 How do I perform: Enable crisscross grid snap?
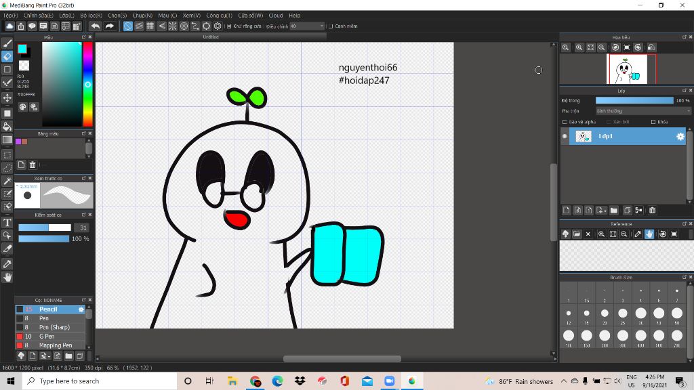(x=150, y=26)
